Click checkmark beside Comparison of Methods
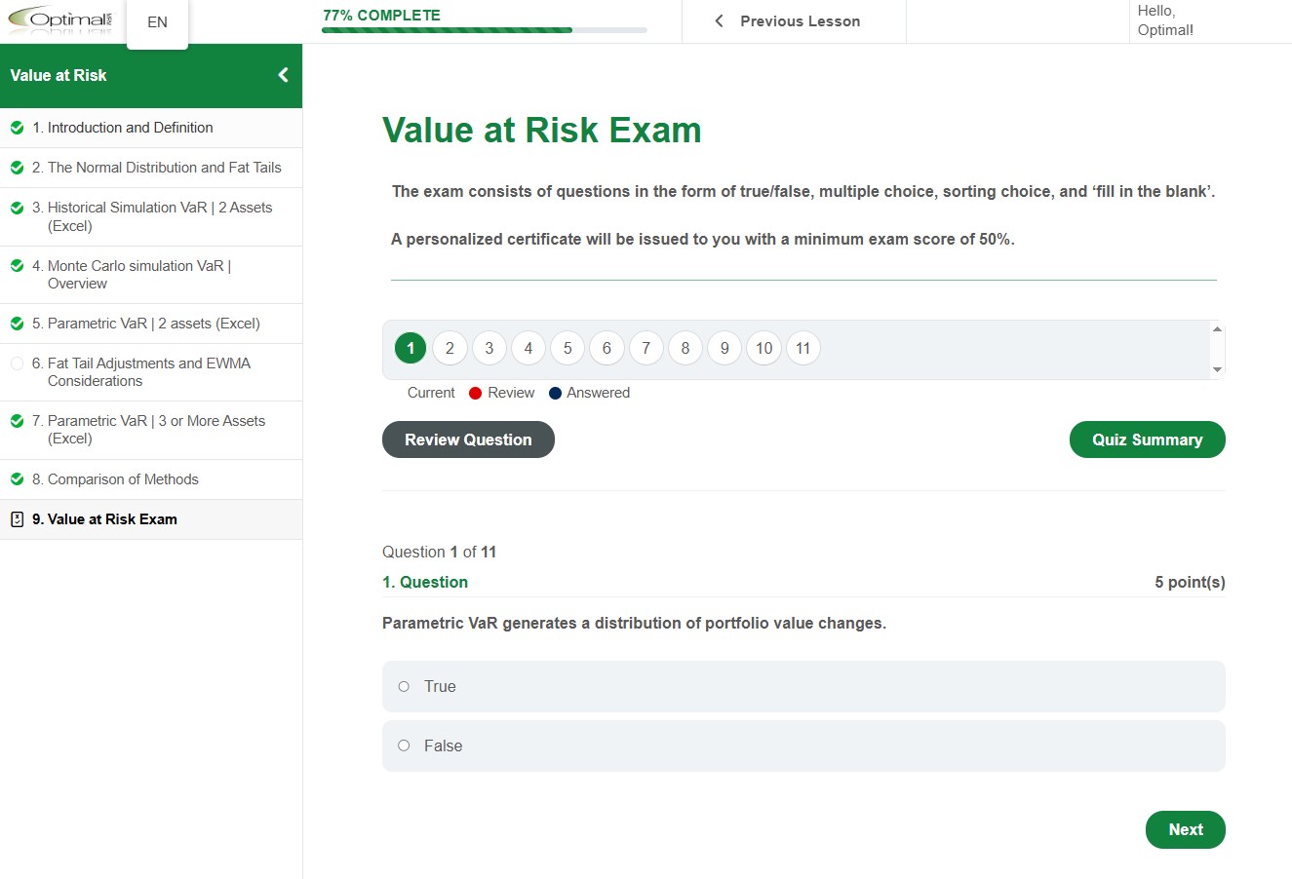The image size is (1292, 879). point(17,479)
